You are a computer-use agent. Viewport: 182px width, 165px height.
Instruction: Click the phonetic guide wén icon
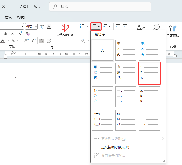click(42, 26)
